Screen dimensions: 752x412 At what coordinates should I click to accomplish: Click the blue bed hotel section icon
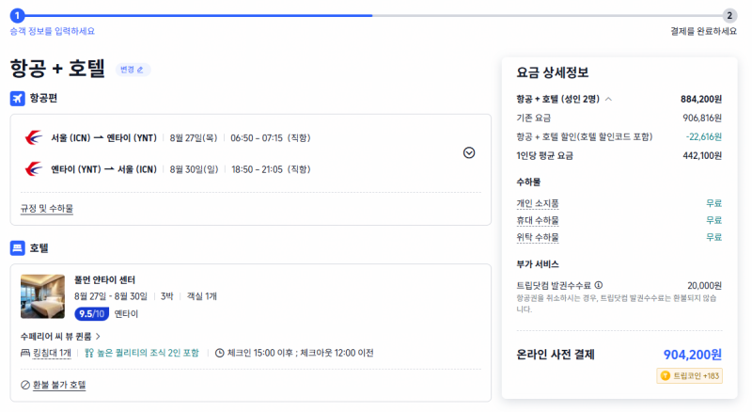pyautogui.click(x=17, y=248)
